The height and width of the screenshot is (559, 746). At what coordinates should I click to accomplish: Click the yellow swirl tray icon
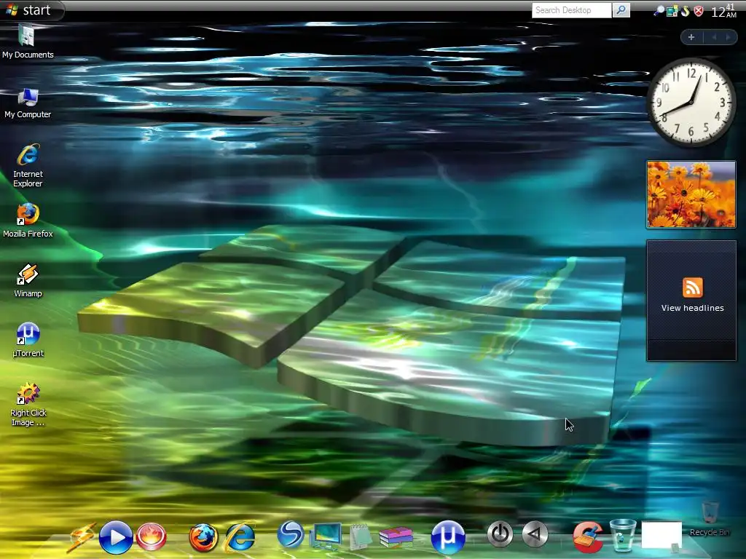[x=685, y=11]
